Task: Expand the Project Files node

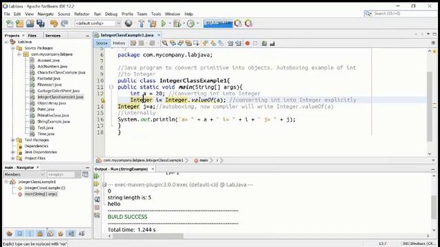Action: pyautogui.click(x=12, y=158)
